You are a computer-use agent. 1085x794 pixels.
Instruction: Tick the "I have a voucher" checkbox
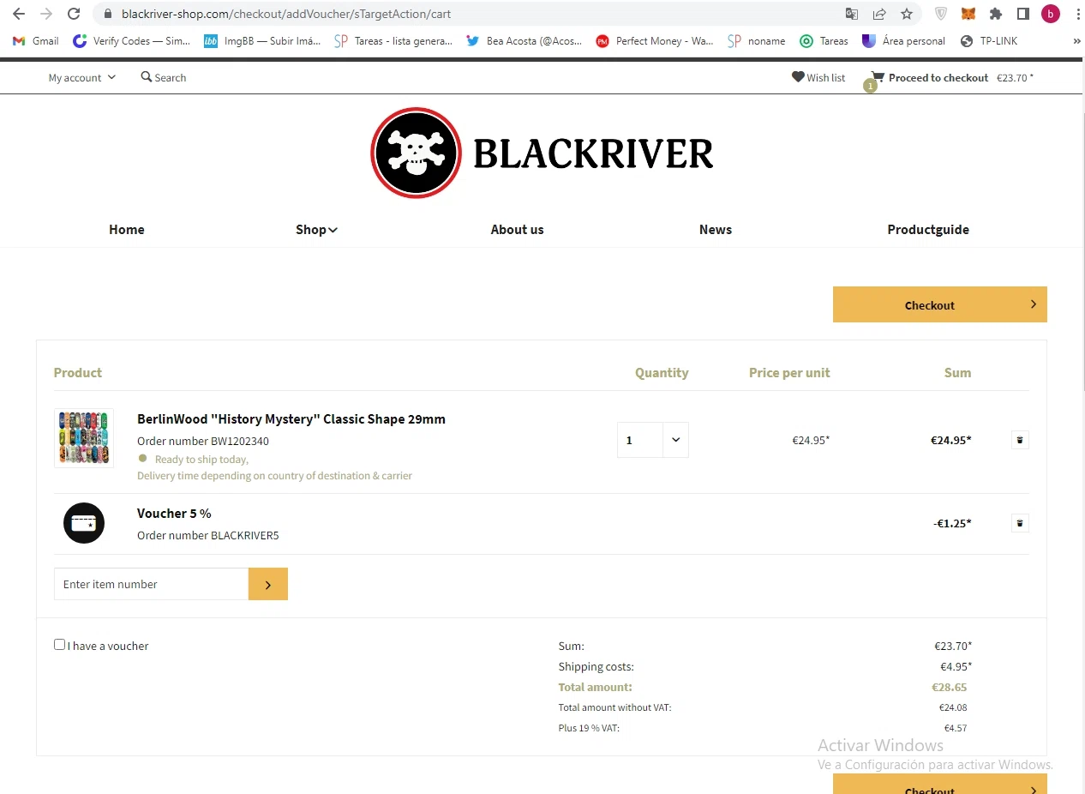click(59, 645)
